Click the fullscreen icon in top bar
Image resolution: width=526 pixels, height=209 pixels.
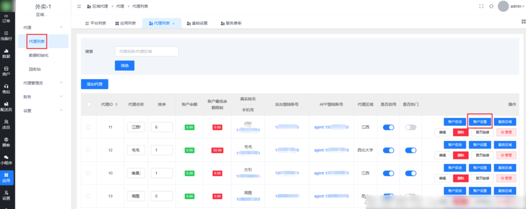pos(481,6)
